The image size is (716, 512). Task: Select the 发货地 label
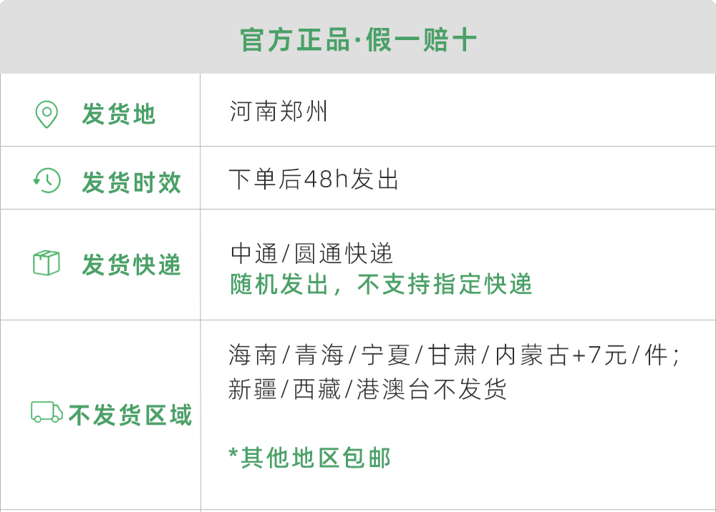click(119, 114)
